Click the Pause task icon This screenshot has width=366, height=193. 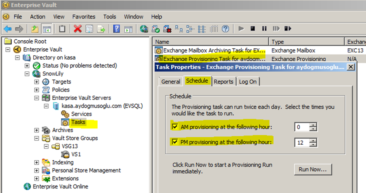point(264,29)
